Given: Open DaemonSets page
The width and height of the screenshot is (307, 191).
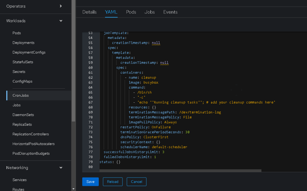Looking at the screenshot, I should (x=23, y=115).
